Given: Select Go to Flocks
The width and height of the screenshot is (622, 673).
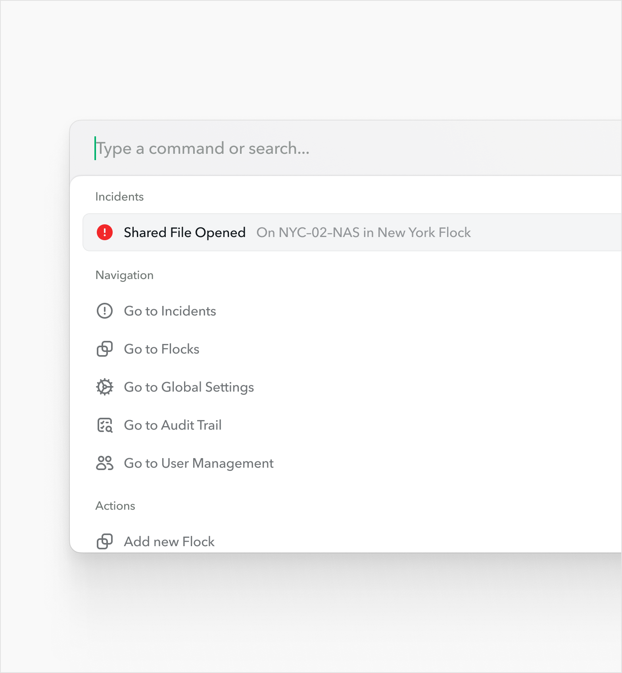Looking at the screenshot, I should pyautogui.click(x=352, y=349).
